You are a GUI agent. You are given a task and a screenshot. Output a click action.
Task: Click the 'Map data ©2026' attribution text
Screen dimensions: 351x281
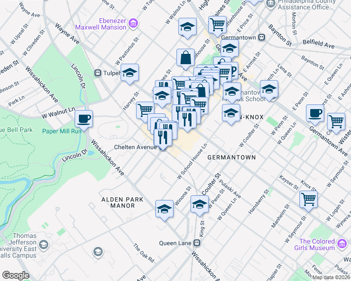(x=332, y=278)
